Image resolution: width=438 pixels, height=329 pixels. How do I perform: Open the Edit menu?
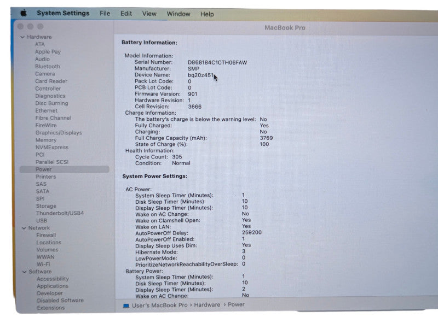pos(126,13)
